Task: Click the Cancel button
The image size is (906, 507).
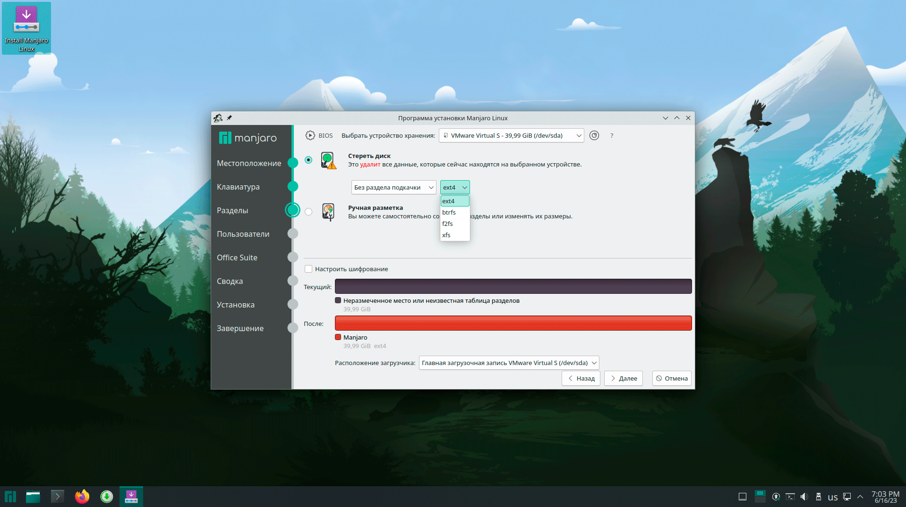Action: coord(672,378)
